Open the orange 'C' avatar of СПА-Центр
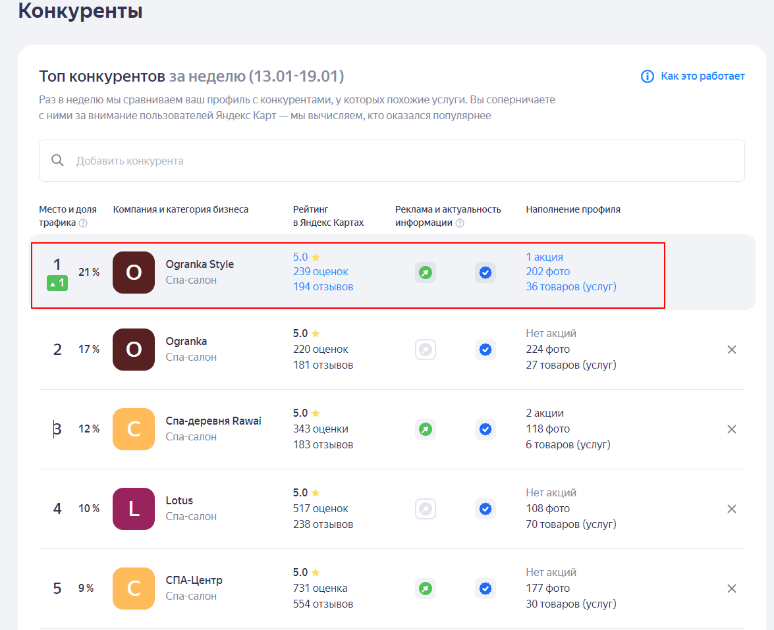 tap(133, 589)
